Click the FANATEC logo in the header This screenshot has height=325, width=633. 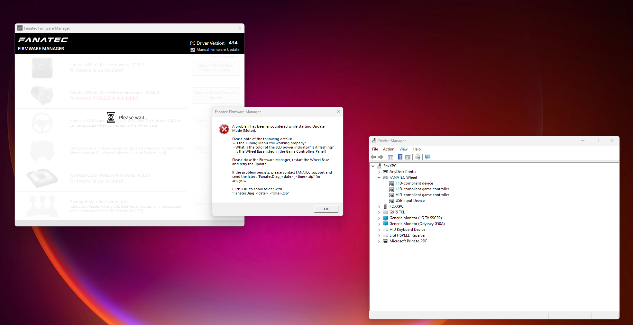(x=43, y=40)
